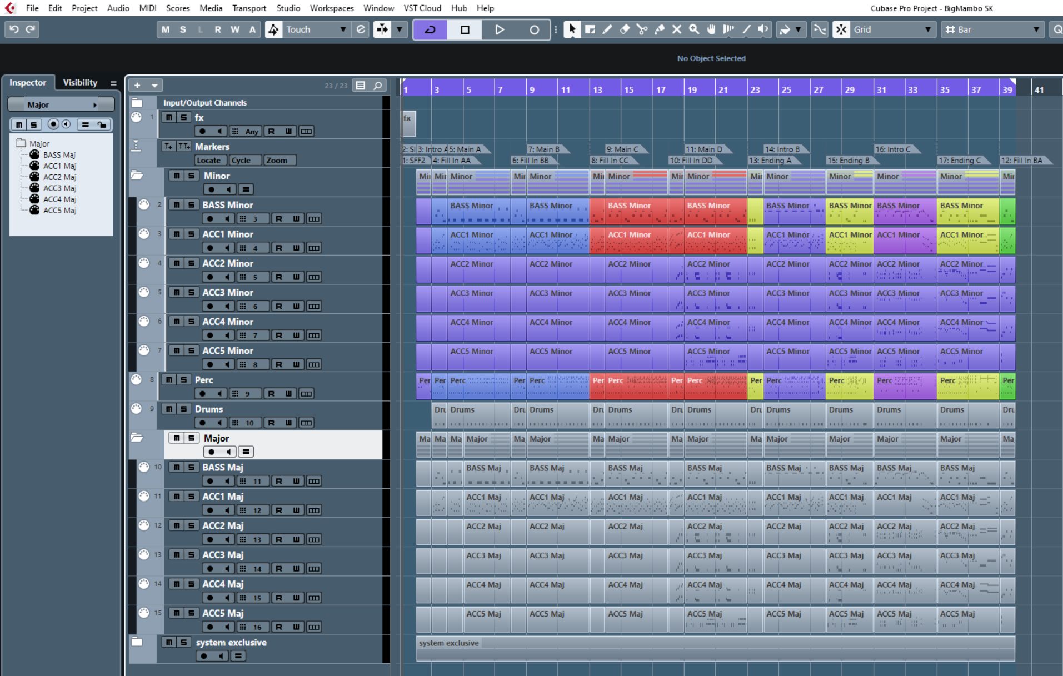
Task: Enable record on the Drums track
Action: (x=203, y=423)
